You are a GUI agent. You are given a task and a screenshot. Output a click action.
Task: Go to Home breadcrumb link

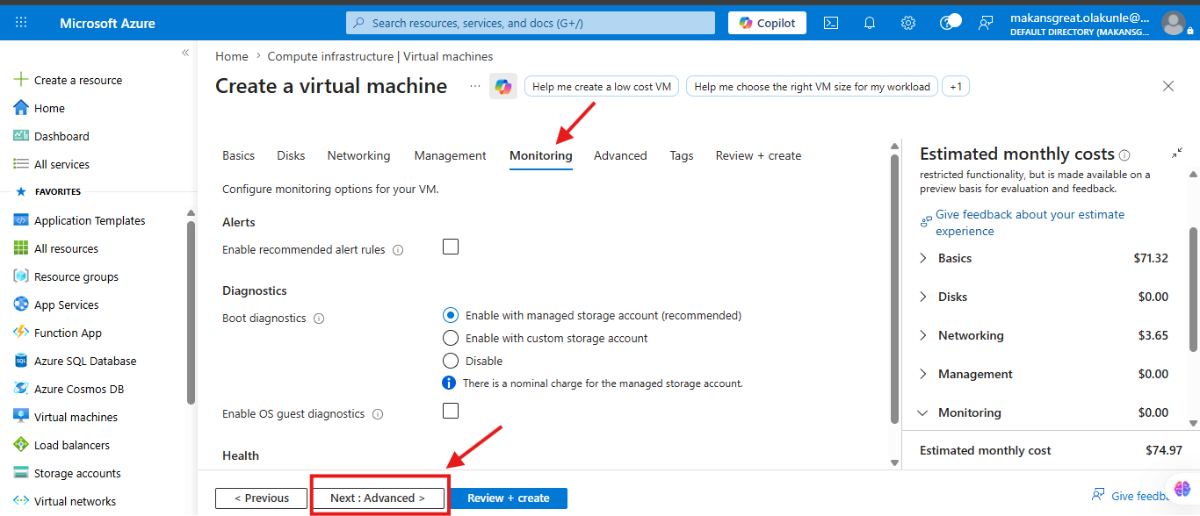point(232,56)
